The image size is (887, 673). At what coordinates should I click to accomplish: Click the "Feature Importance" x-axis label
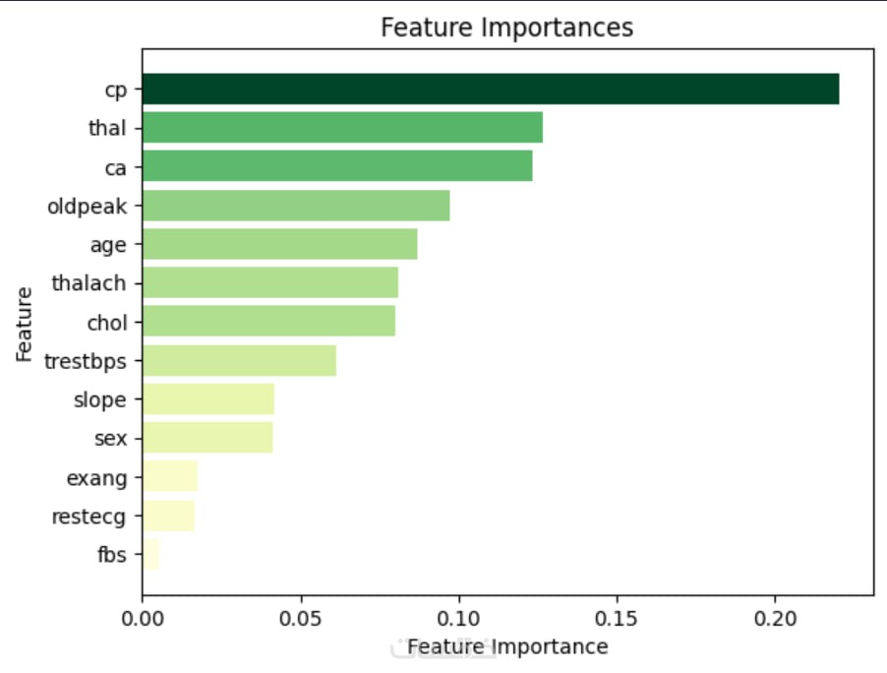pos(507,647)
